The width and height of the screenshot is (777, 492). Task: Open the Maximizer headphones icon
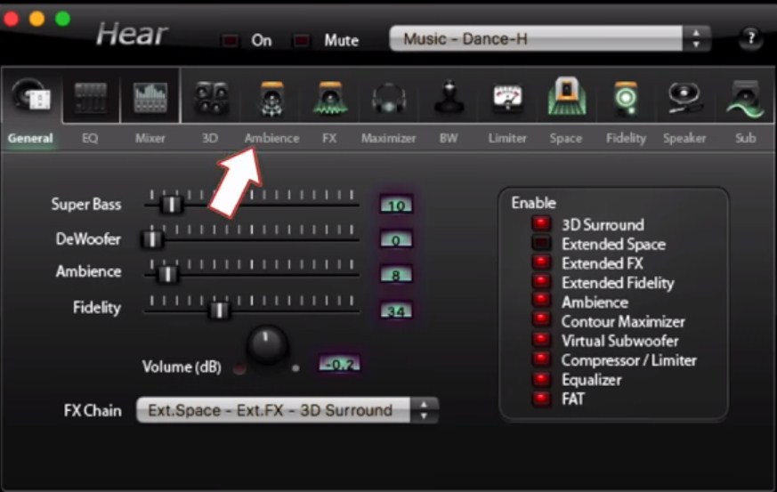pyautogui.click(x=389, y=100)
